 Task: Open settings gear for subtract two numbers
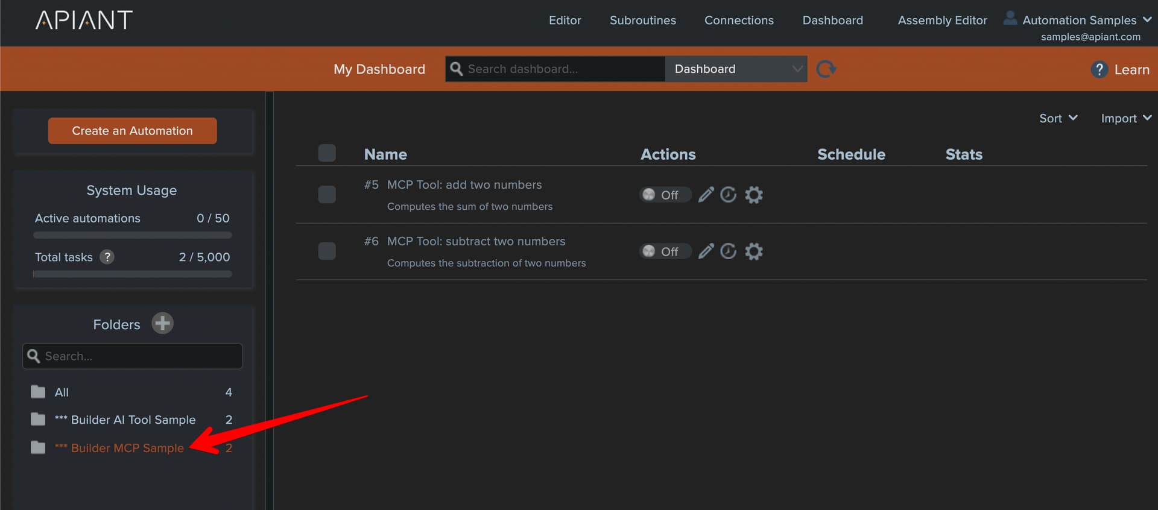(754, 251)
